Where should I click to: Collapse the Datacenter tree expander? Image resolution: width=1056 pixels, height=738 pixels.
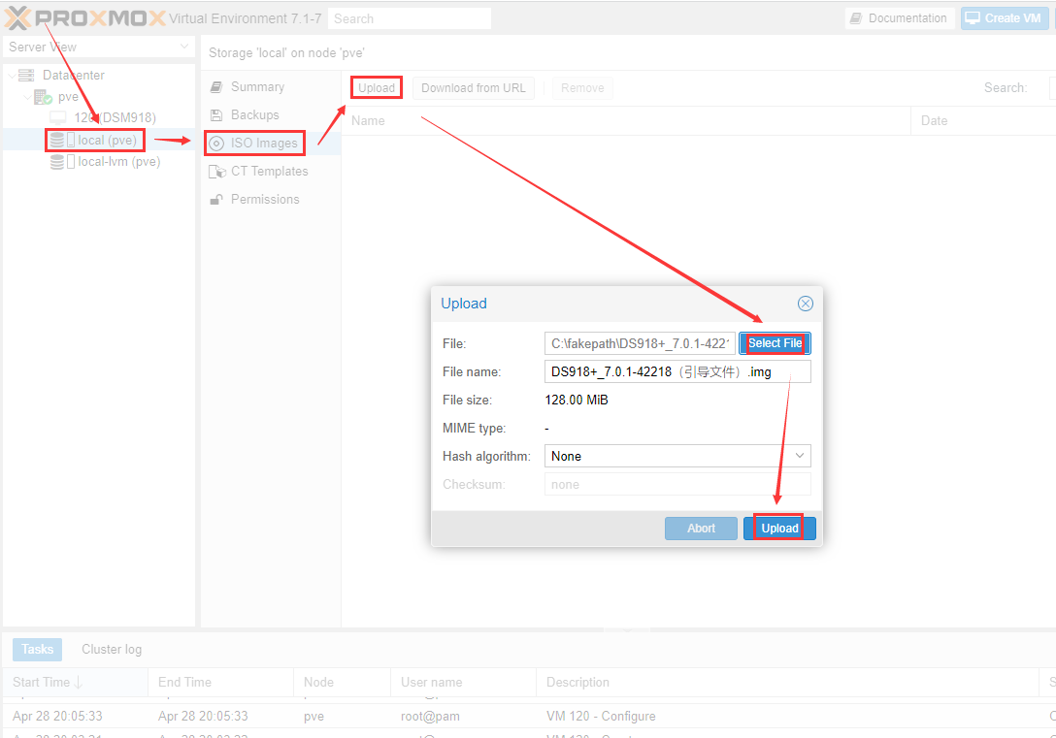[11, 76]
